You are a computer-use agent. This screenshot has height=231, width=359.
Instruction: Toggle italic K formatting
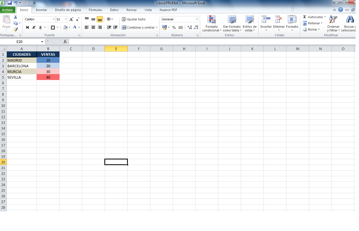click(x=34, y=27)
